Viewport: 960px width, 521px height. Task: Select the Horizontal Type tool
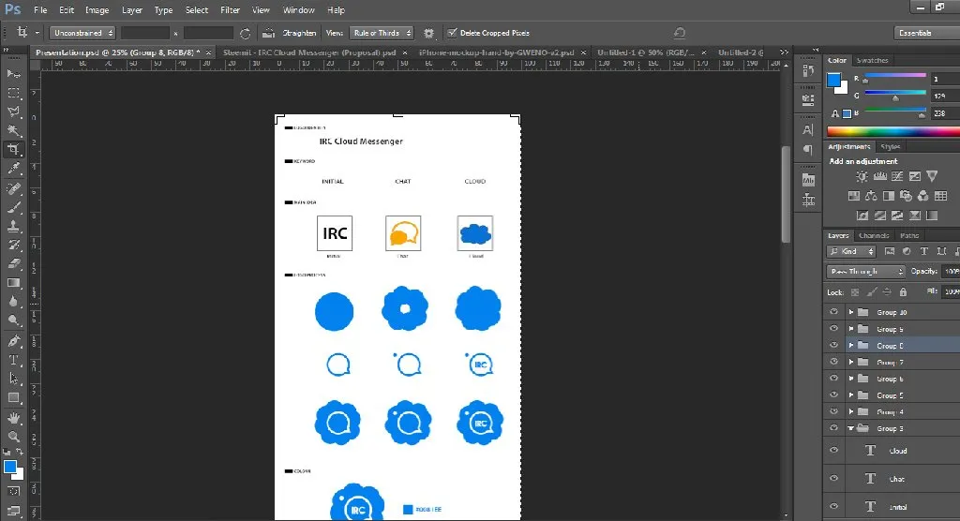click(13, 360)
